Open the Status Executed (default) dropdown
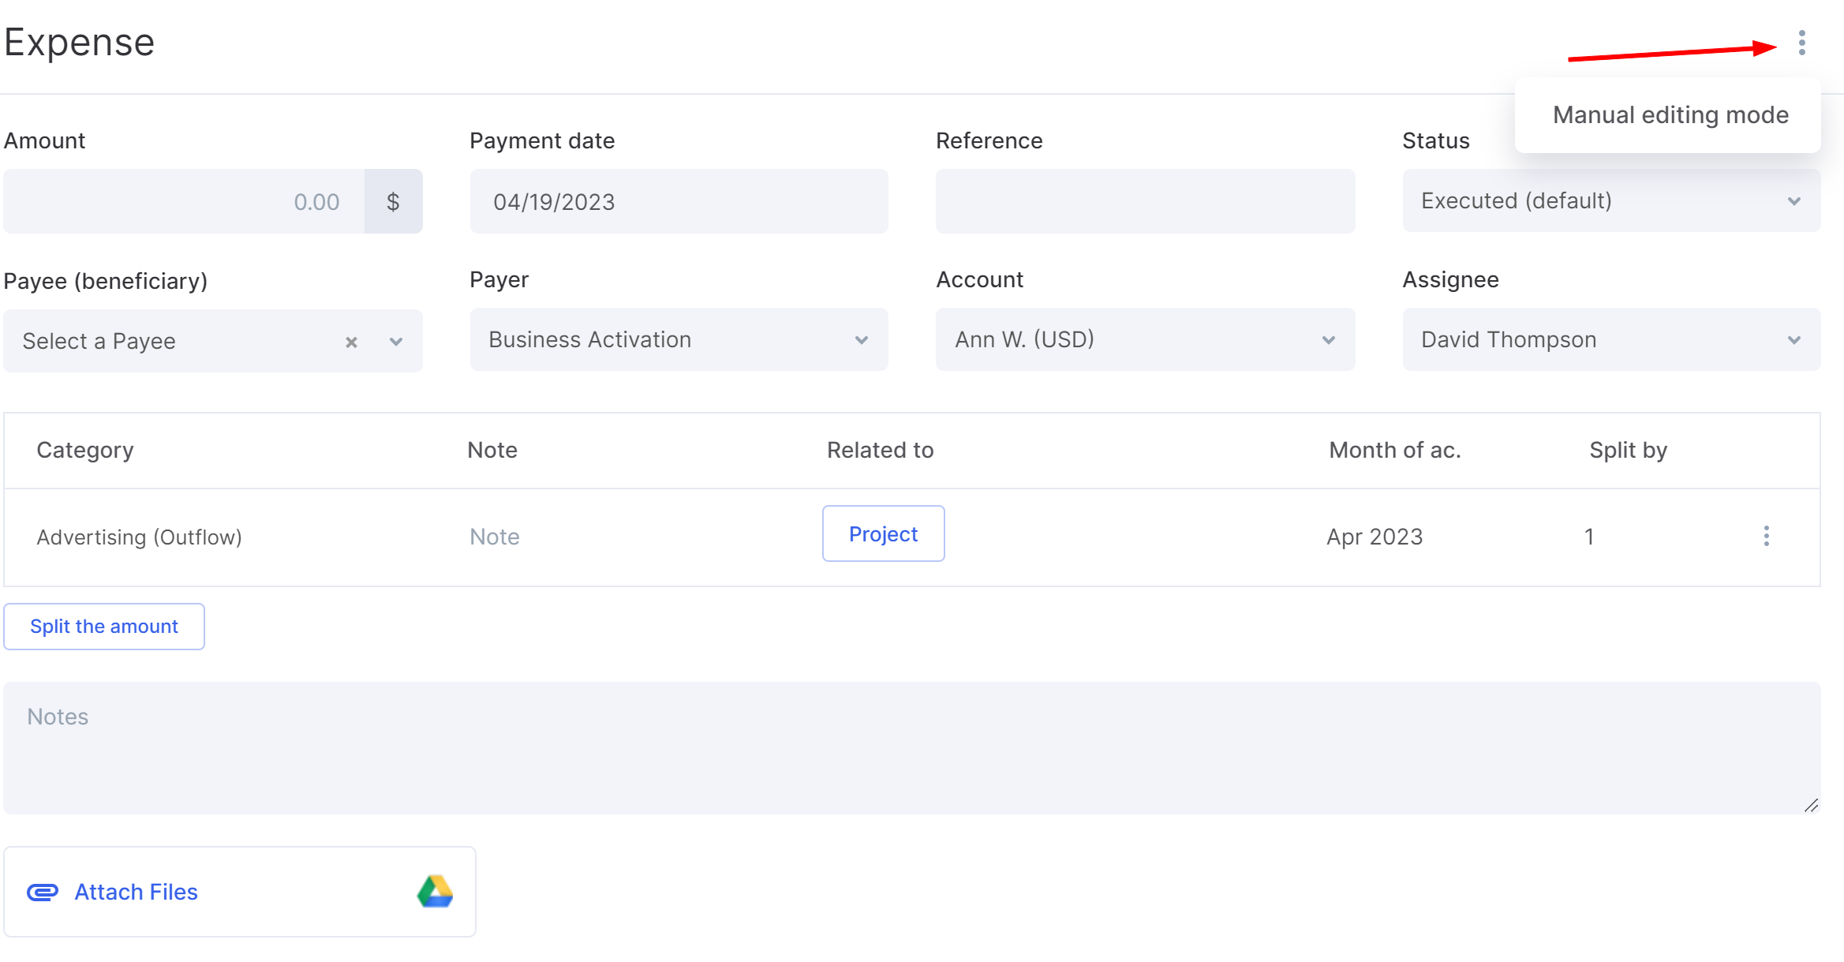The height and width of the screenshot is (962, 1844). pos(1610,201)
